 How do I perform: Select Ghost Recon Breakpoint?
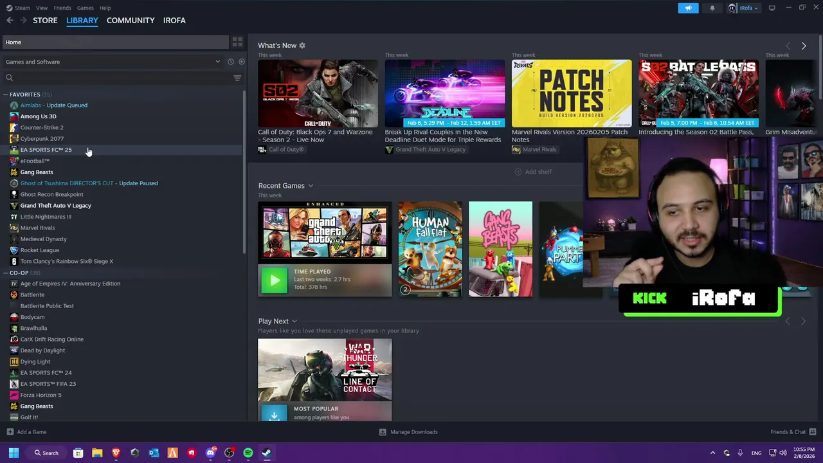click(x=51, y=194)
